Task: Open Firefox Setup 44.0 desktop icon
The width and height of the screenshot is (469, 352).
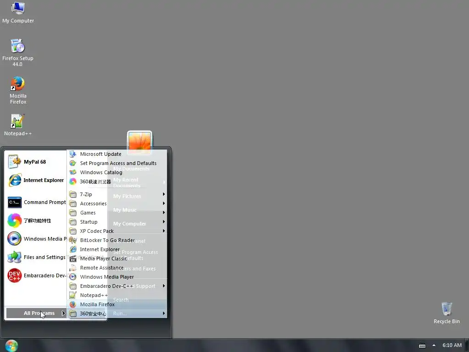Action: pos(18,52)
